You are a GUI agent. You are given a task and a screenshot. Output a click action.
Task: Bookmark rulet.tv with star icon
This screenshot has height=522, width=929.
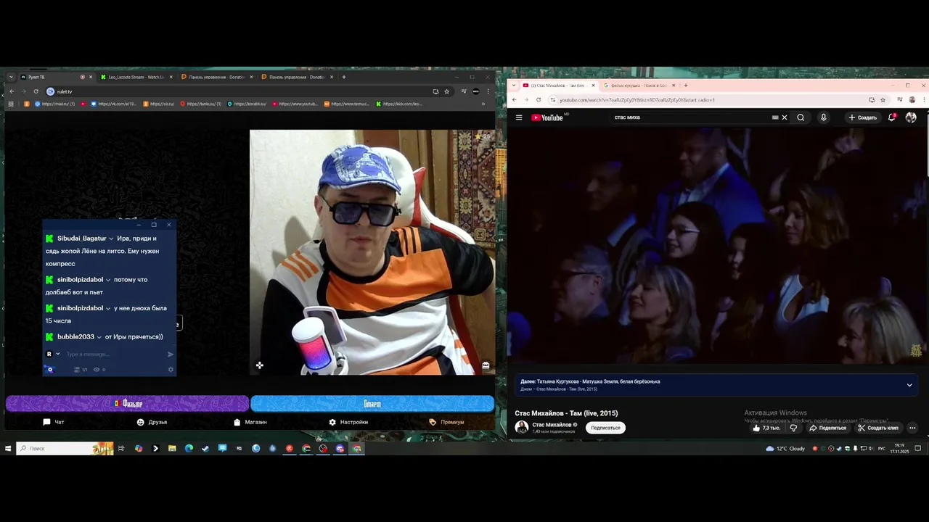447,91
